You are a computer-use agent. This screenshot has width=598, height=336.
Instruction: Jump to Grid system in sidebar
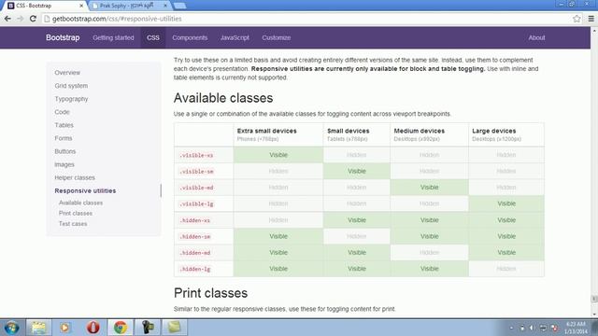pyautogui.click(x=71, y=86)
